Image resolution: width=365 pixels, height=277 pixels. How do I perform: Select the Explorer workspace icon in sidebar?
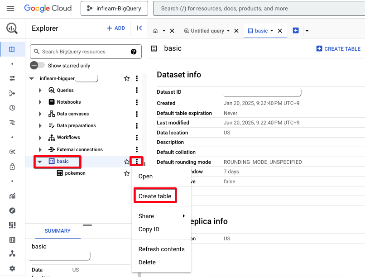12,49
